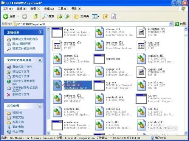Select the atl100.dll file icon
The height and width of the screenshot is (141, 189).
(x=99, y=112)
